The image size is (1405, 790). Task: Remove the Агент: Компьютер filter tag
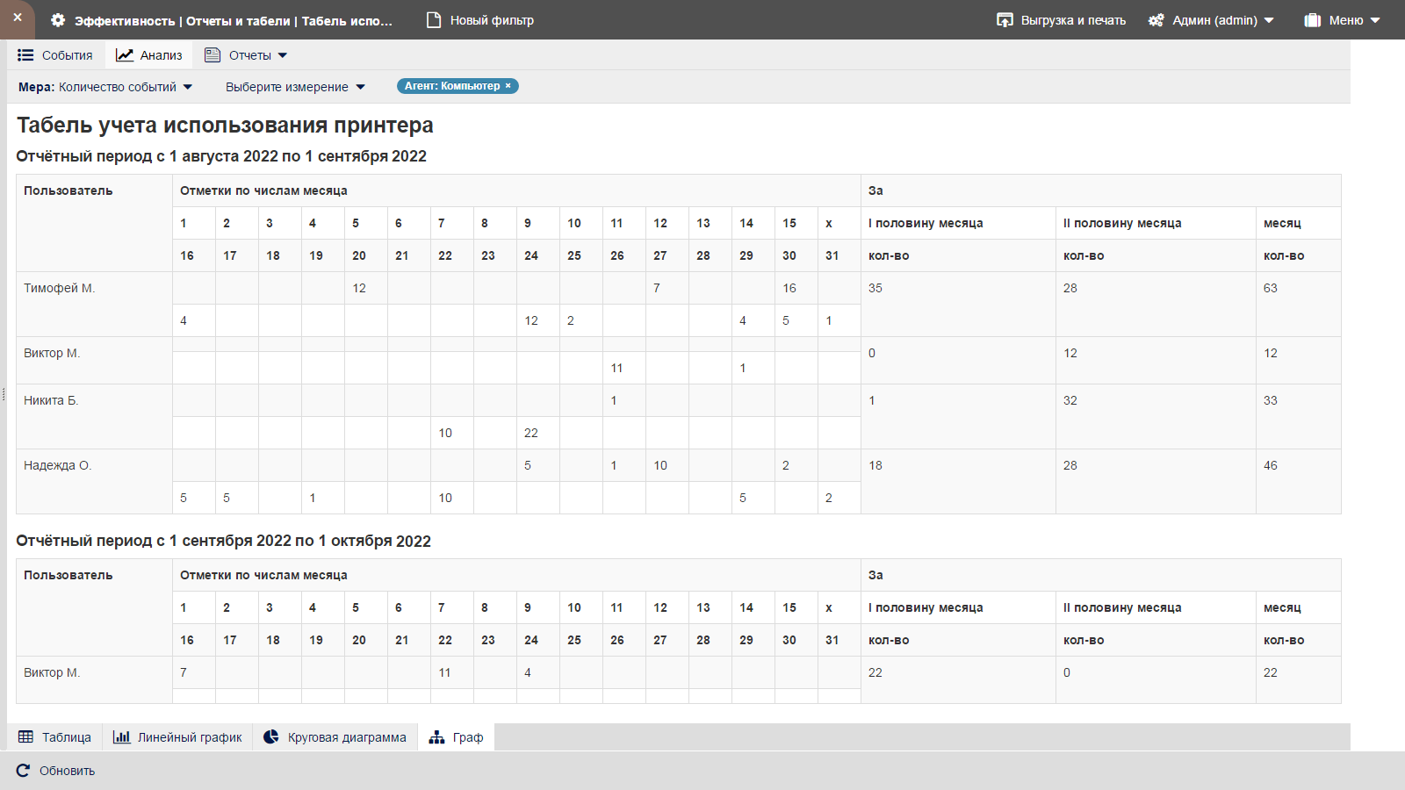pyautogui.click(x=508, y=86)
